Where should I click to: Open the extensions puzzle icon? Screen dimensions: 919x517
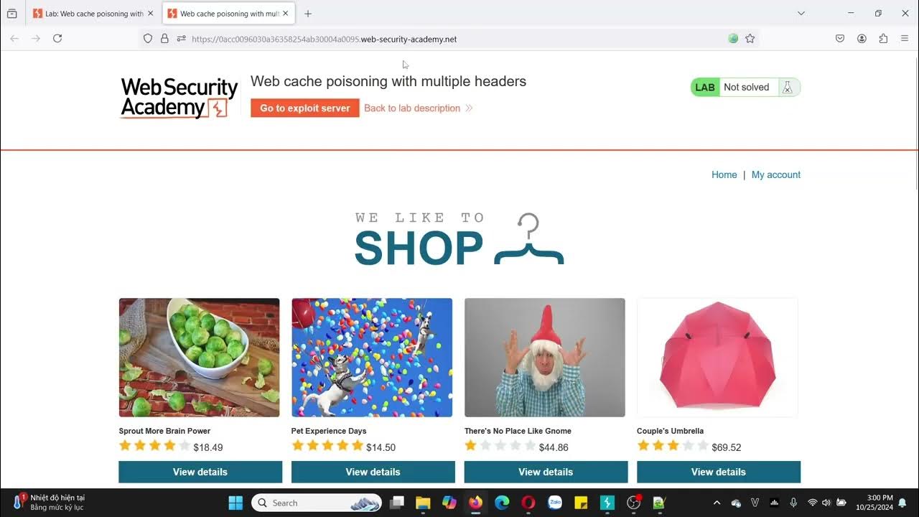[x=883, y=39]
